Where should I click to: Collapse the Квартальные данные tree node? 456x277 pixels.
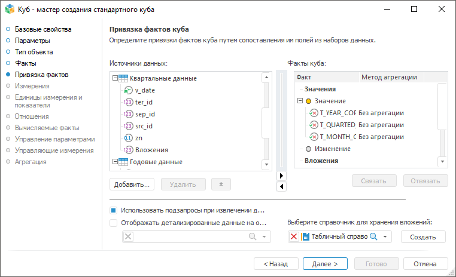point(115,78)
